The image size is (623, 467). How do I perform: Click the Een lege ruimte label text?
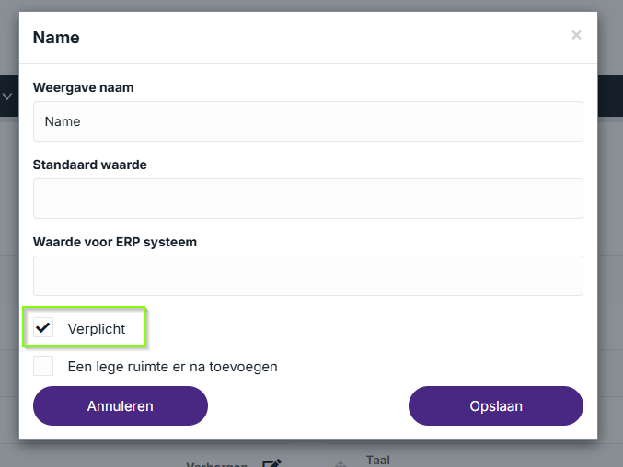coord(172,367)
